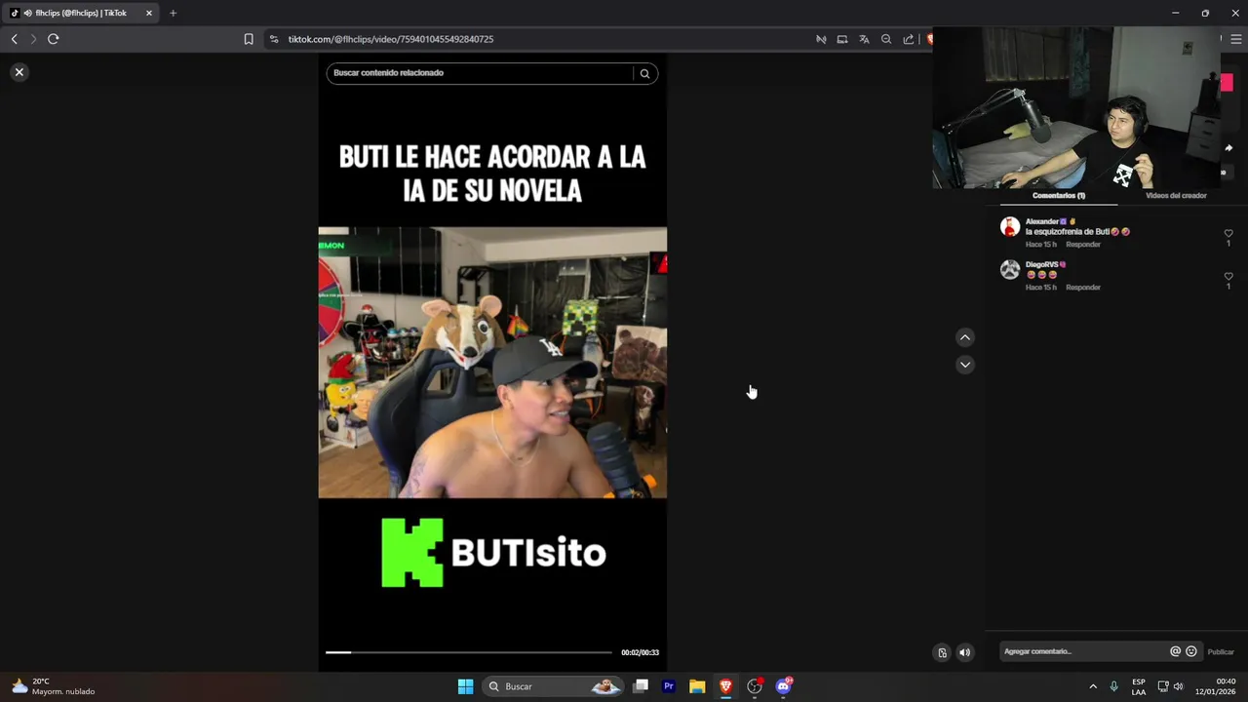Open Alexander's profile avatar

point(1010,227)
